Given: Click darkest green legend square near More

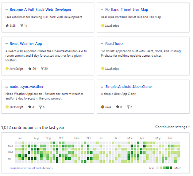Looking at the screenshot, I should coord(171,168).
